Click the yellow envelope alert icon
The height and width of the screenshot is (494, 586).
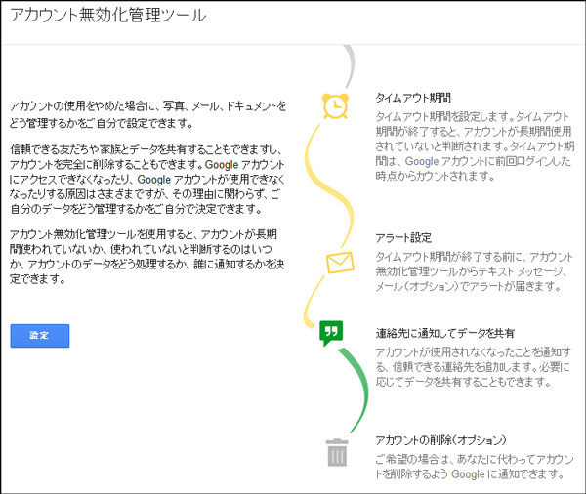tap(340, 263)
